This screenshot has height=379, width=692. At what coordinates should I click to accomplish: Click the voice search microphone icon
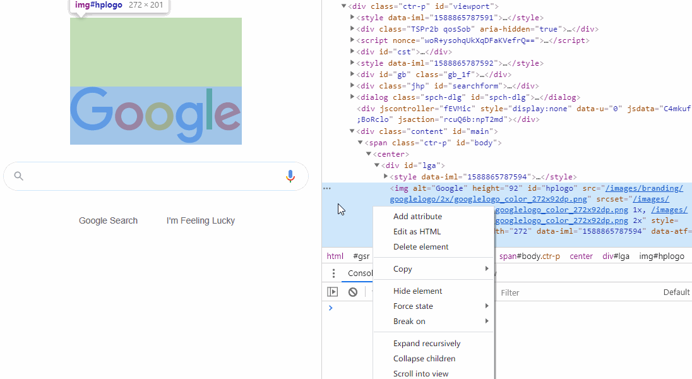[290, 176]
